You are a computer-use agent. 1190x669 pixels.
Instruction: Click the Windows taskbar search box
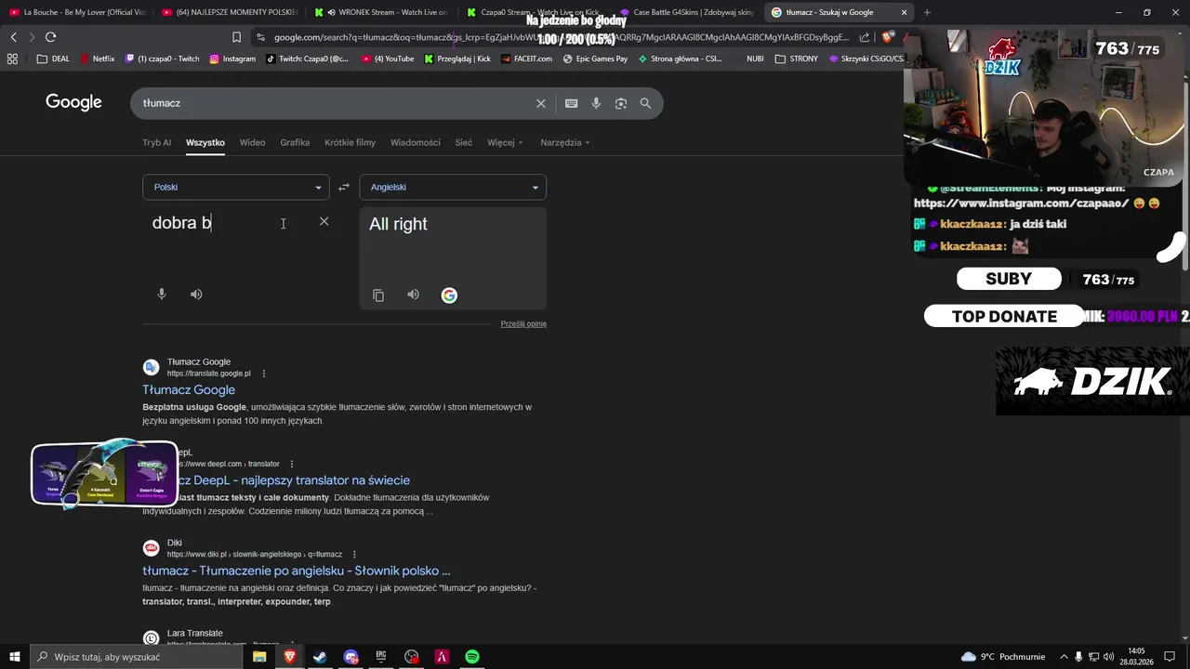(x=137, y=657)
